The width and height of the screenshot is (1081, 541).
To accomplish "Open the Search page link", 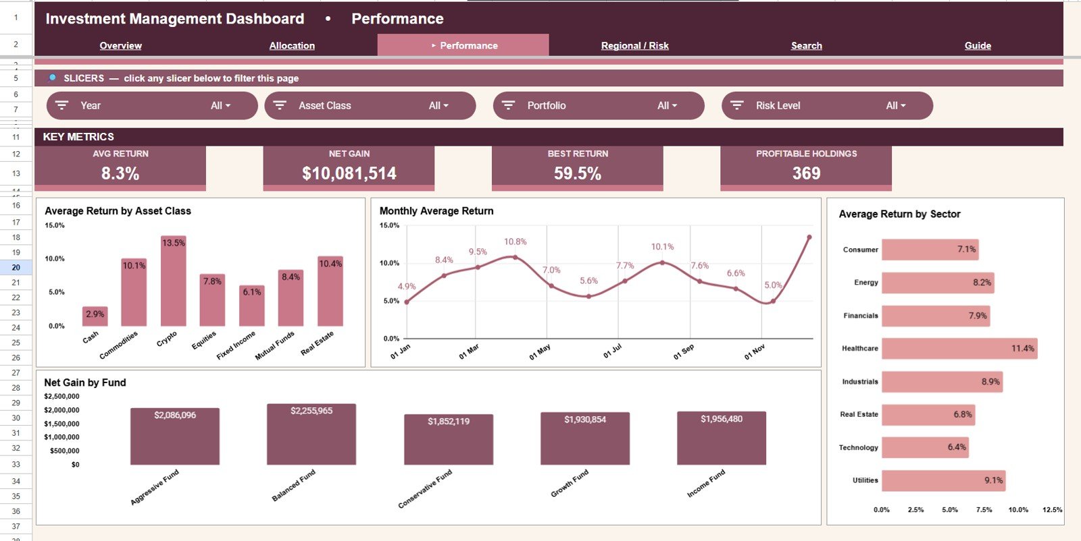I will [x=807, y=45].
